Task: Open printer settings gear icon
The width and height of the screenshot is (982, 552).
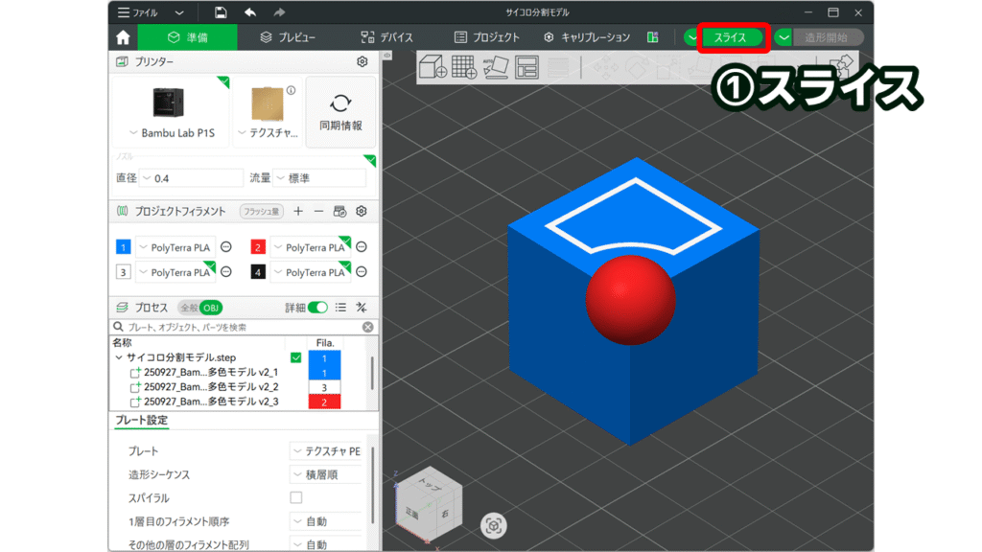Action: 362,61
